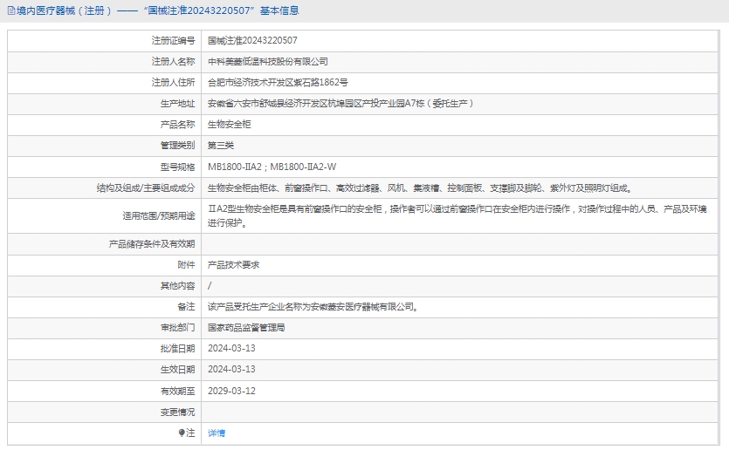729x450 pixels.
Task: Select the product name 生物安全柜
Action: pyautogui.click(x=229, y=125)
